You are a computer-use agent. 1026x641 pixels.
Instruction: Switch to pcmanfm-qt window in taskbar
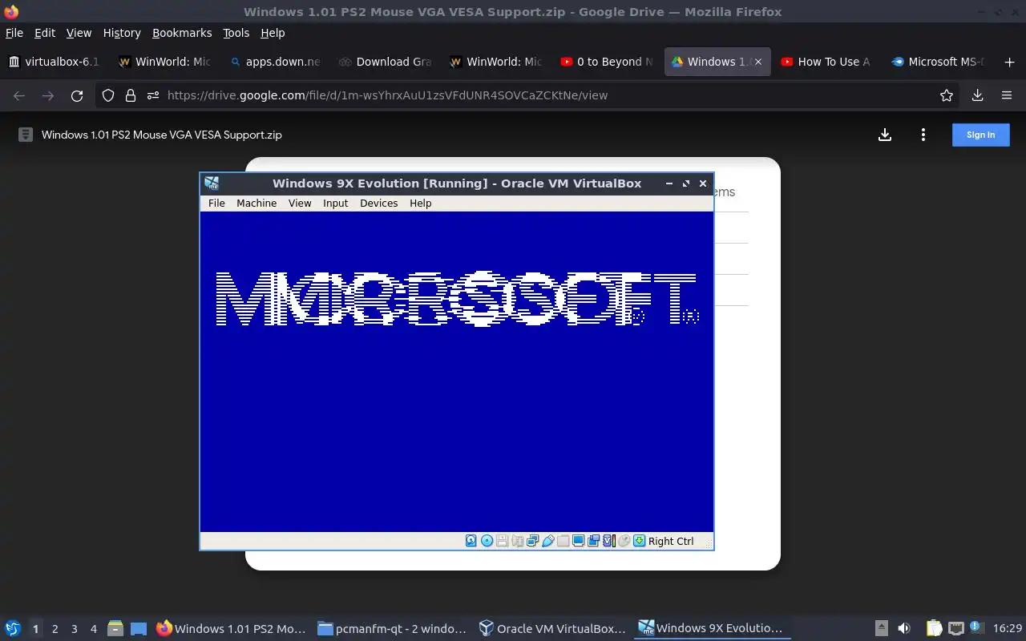[x=393, y=628]
